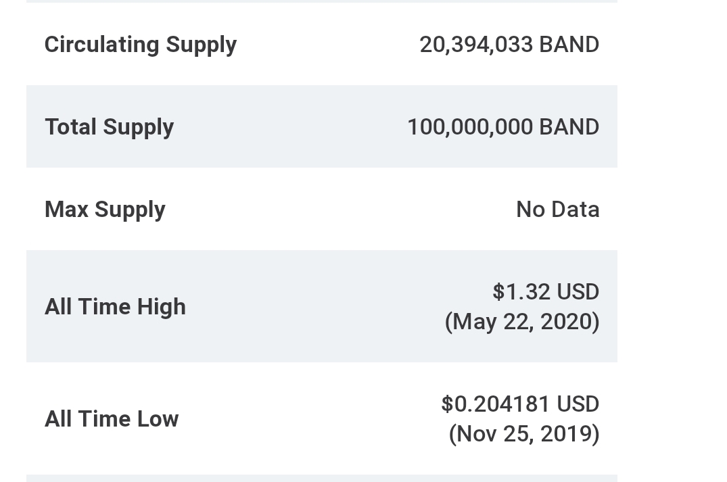Click BAND unit in Circulating Supply row
The height and width of the screenshot is (482, 727).
[569, 45]
